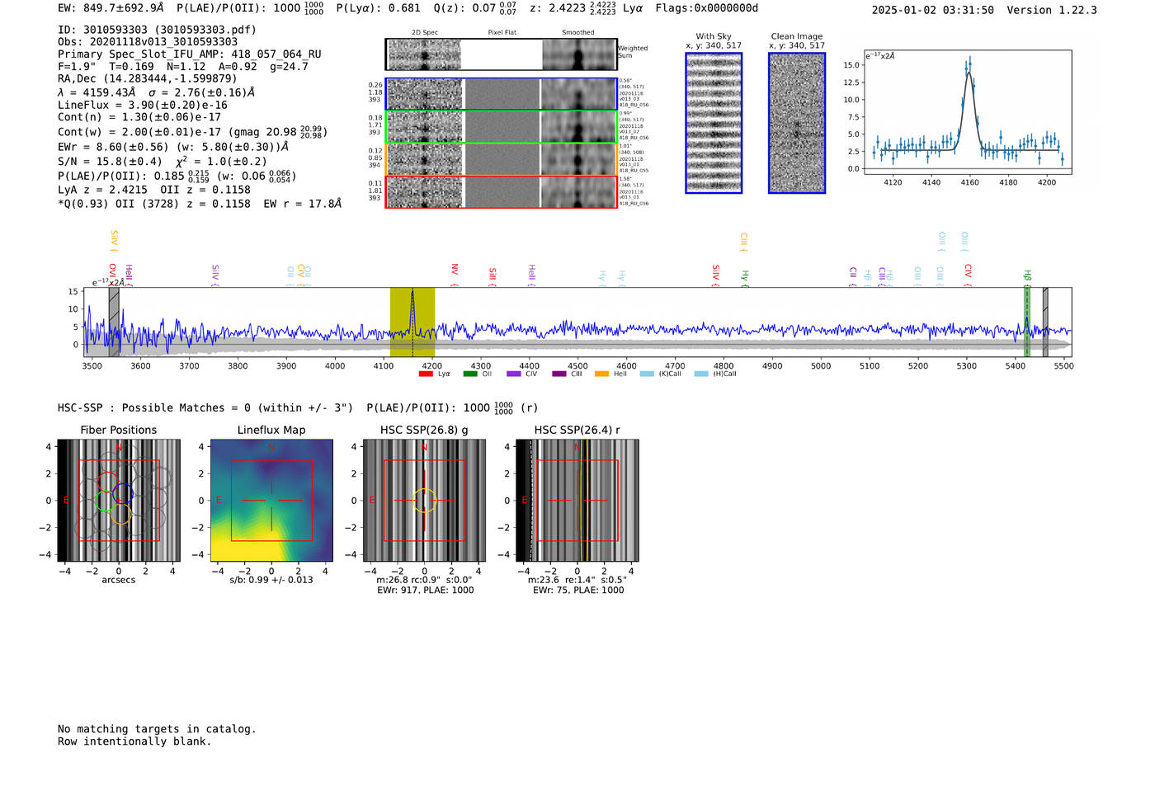
Task: Click the P(Lyα): 0.681 value
Action: pyautogui.click(x=379, y=8)
